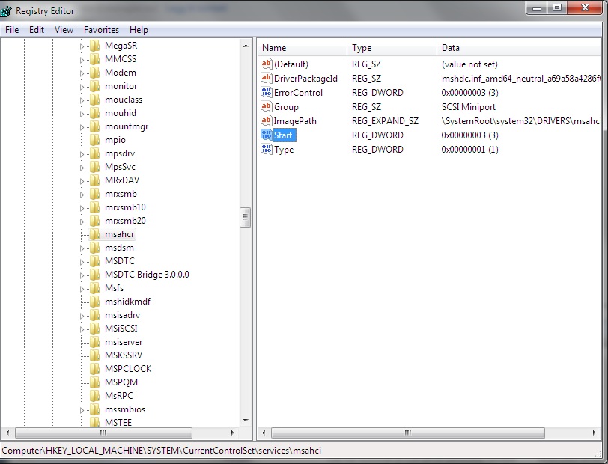Expand the MMCSS tree node
The height and width of the screenshot is (464, 608).
point(82,60)
